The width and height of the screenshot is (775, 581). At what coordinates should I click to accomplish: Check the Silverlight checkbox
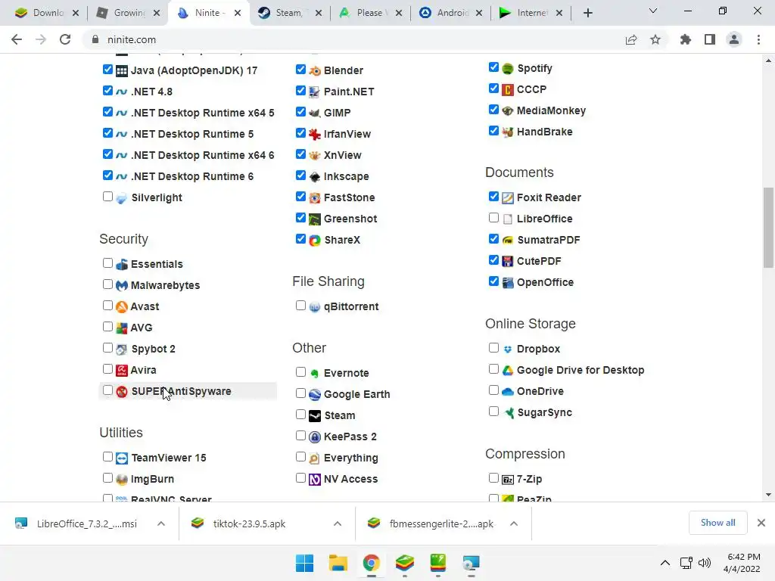[x=107, y=197]
